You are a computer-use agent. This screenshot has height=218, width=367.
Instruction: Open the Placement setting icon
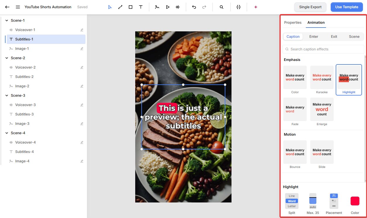pyautogui.click(x=334, y=201)
